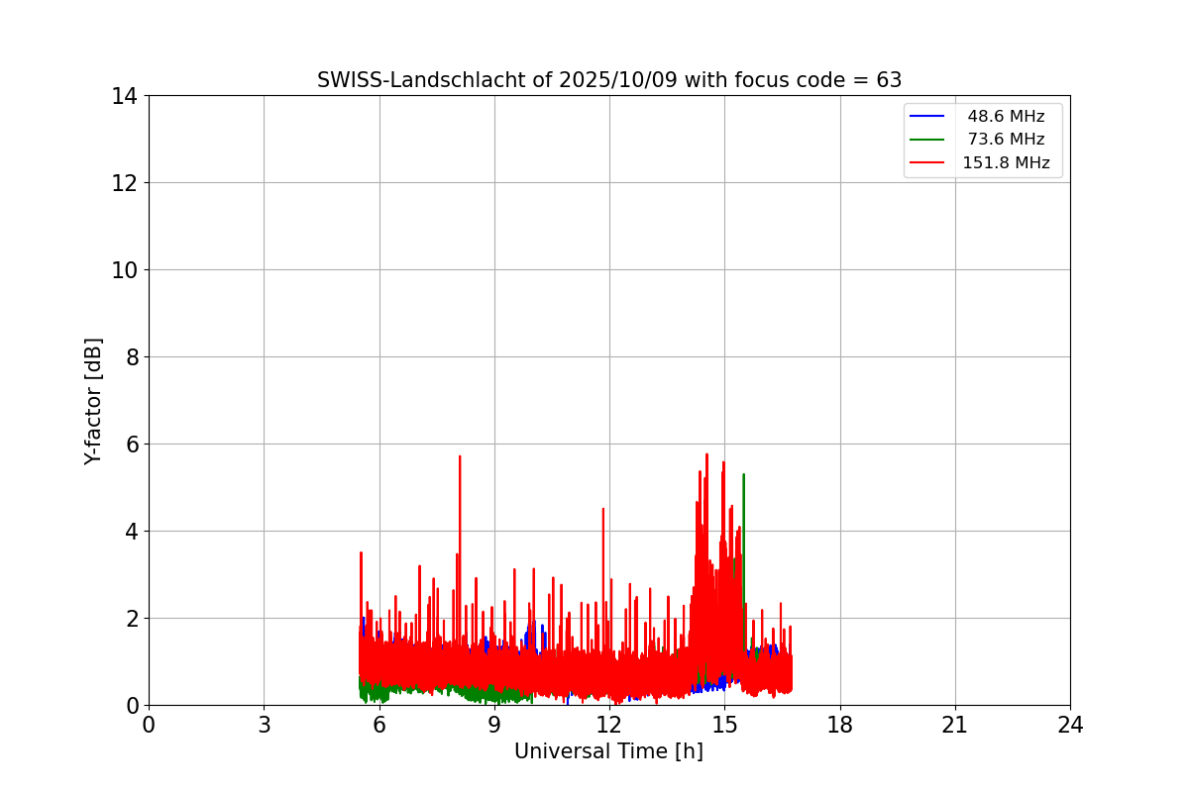This screenshot has height=792, width=1189.
Task: Click x-axis tick label 21
Action: (955, 725)
